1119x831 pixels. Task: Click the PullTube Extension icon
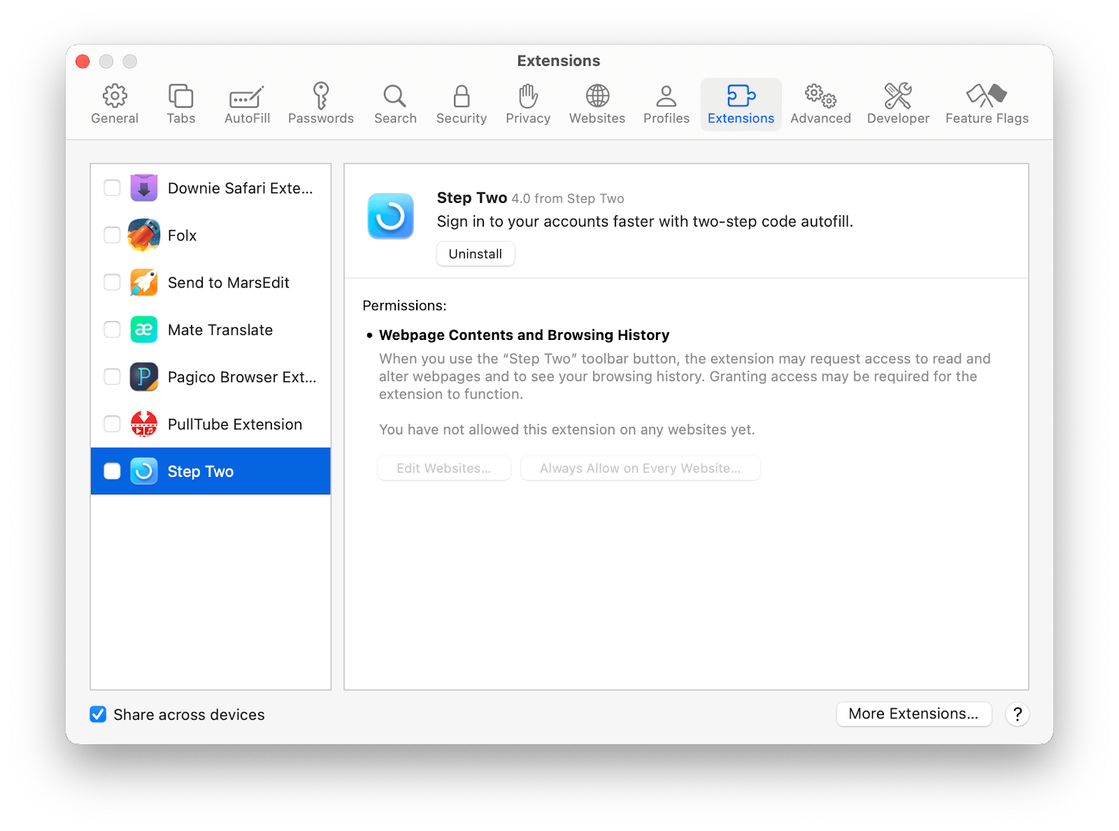click(144, 424)
